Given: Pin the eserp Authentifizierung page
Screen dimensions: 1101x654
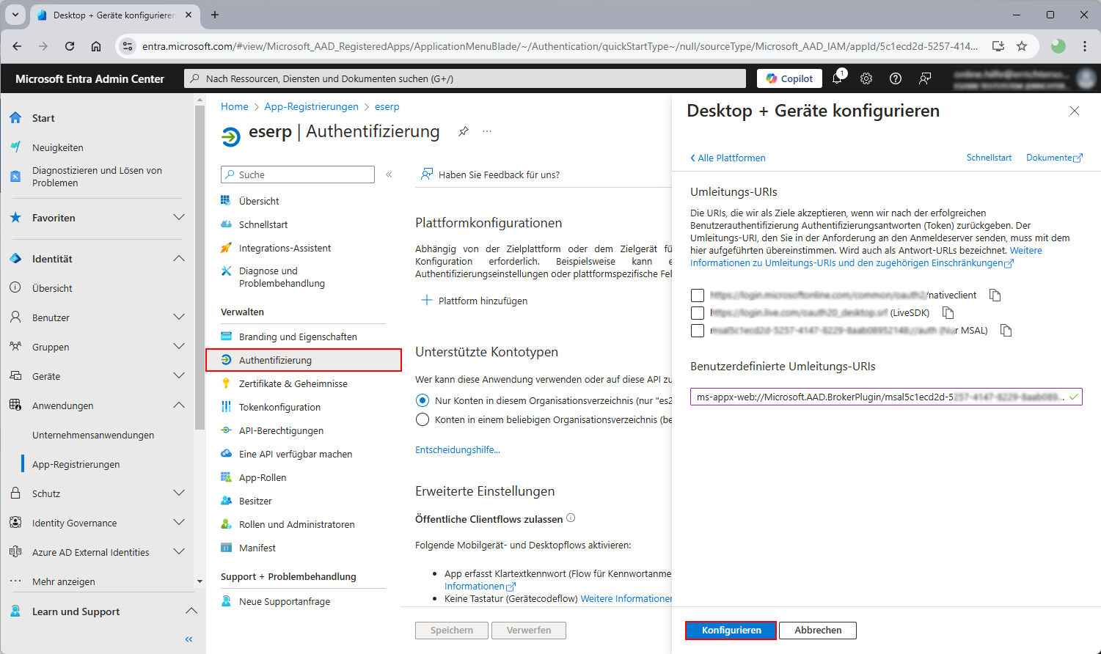Looking at the screenshot, I should [x=464, y=131].
